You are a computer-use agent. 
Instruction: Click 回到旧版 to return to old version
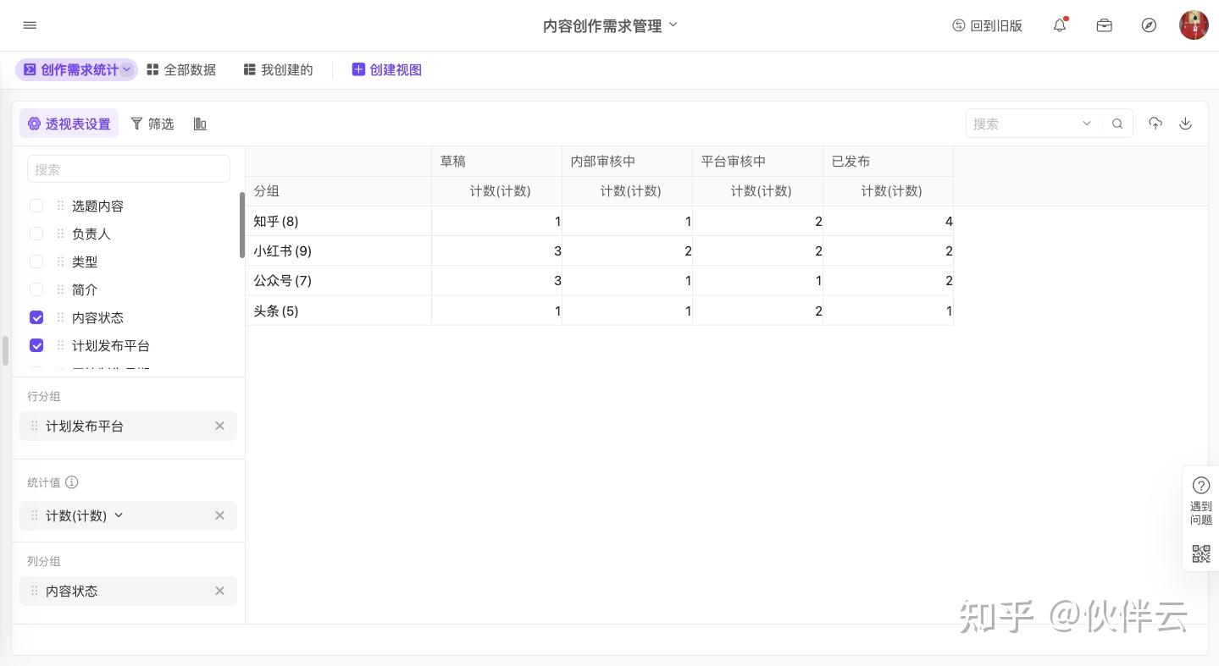coord(987,25)
